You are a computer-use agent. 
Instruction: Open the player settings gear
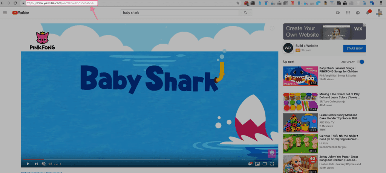tap(250, 164)
